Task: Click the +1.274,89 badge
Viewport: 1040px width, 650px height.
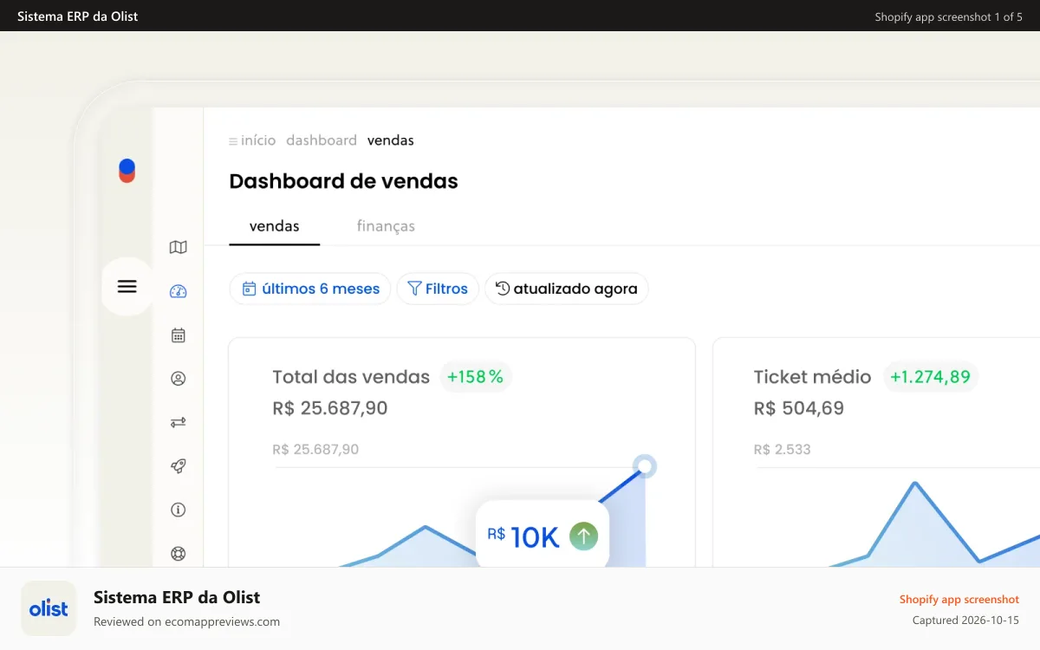Action: (931, 377)
